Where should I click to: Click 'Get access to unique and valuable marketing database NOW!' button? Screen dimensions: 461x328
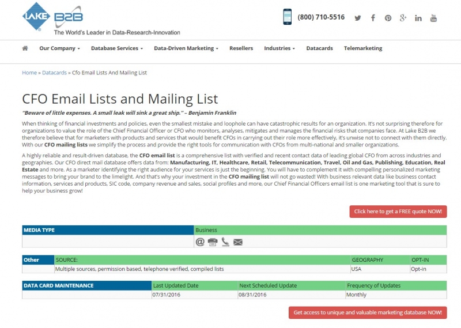tap(368, 312)
